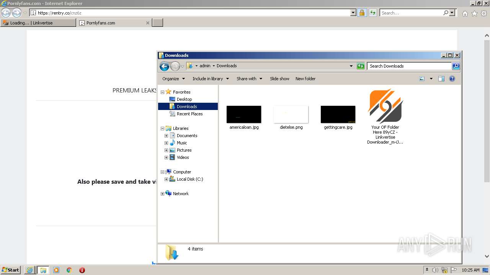
Task: Click the volume speaker tray icon
Action: click(x=435, y=270)
